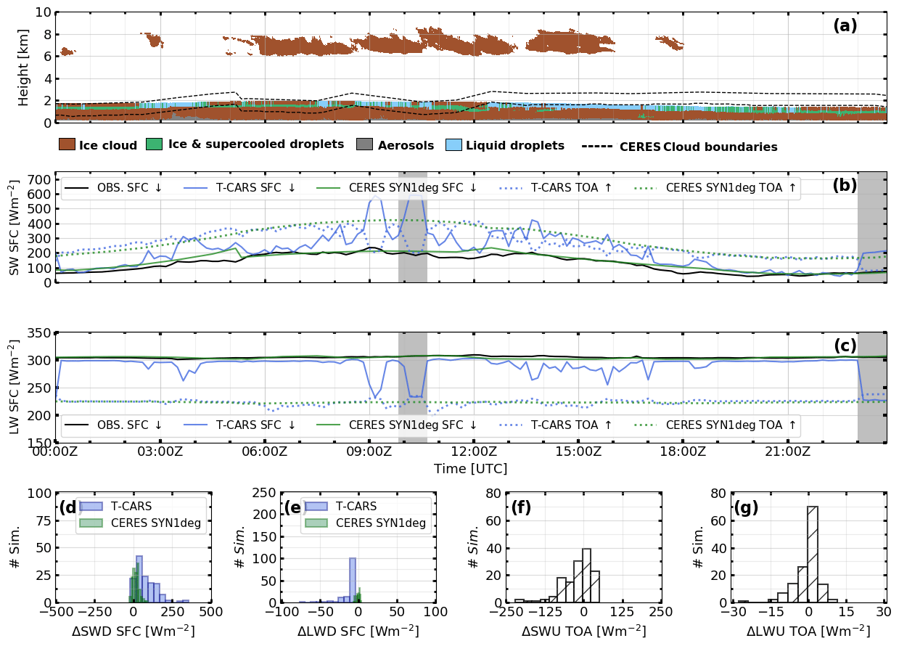
Task: Click the panel (a) label
Action: [x=845, y=26]
